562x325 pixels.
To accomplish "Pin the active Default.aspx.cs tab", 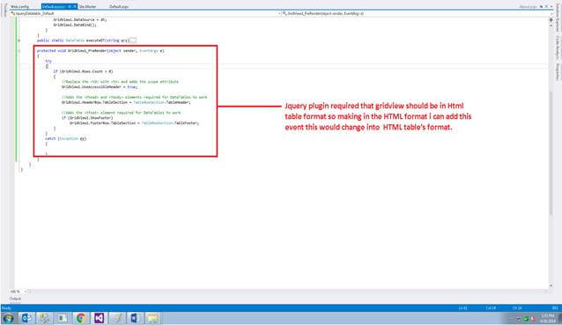I will coord(70,7).
